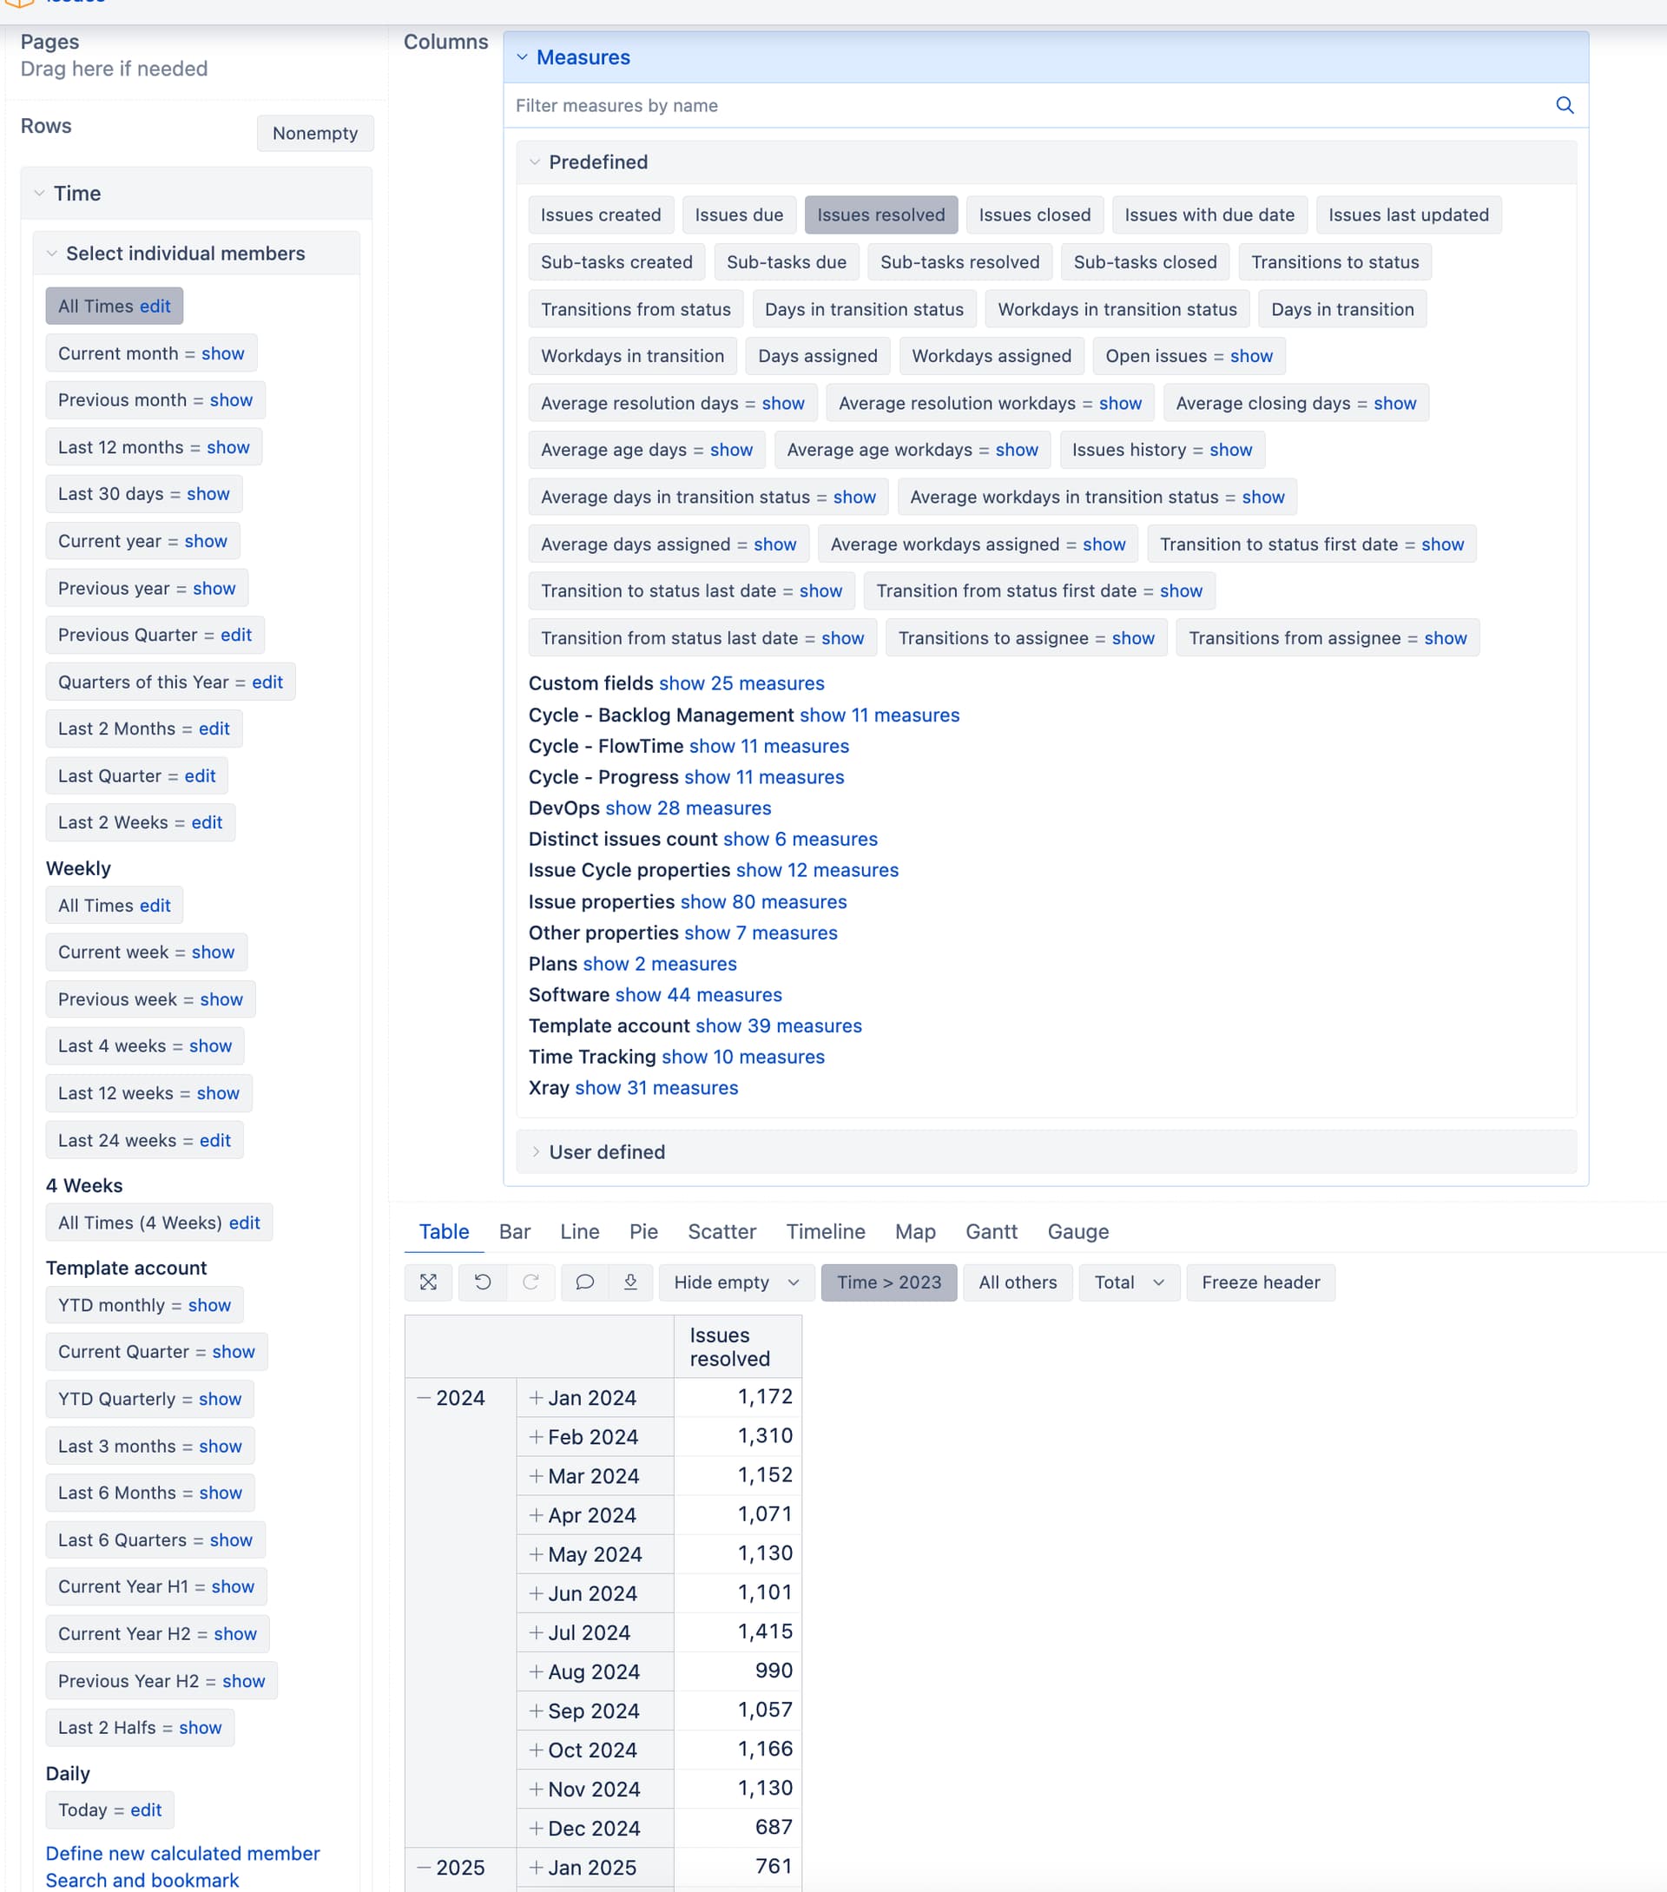Show the 28 DevOps measures

[x=688, y=808]
